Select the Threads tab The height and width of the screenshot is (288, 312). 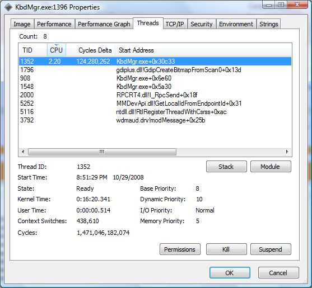148,23
